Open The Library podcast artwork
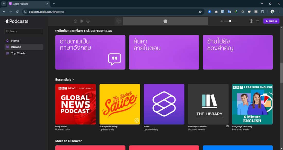 (x=208, y=104)
